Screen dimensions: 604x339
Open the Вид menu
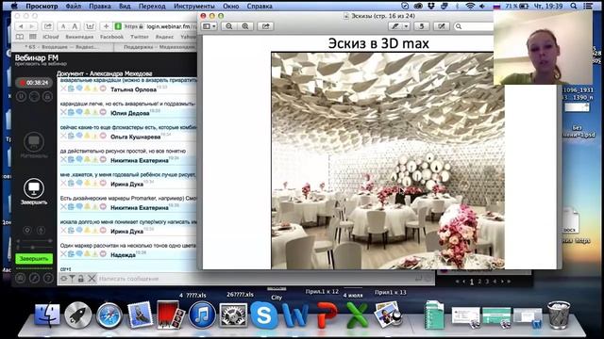point(125,7)
